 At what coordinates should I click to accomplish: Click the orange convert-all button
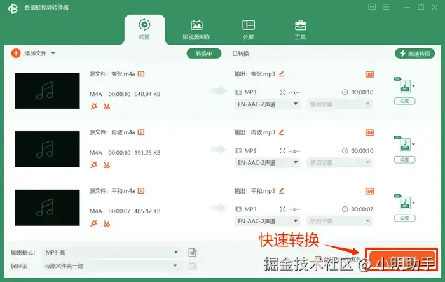coord(402,260)
